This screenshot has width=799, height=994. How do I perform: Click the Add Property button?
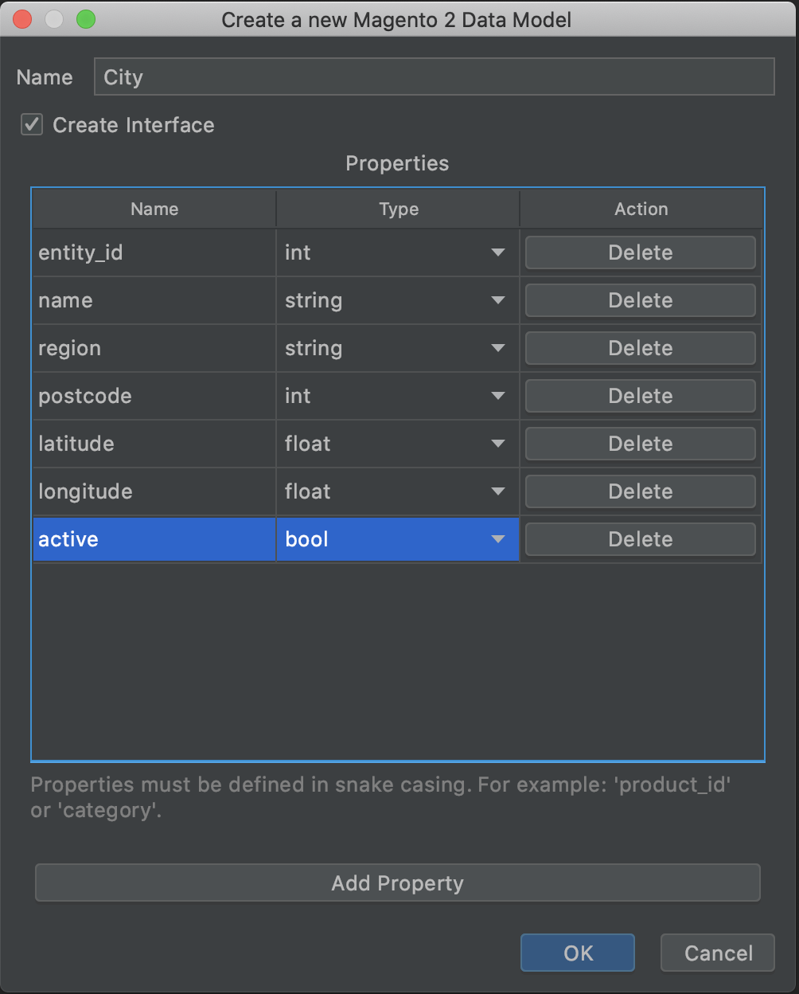398,883
